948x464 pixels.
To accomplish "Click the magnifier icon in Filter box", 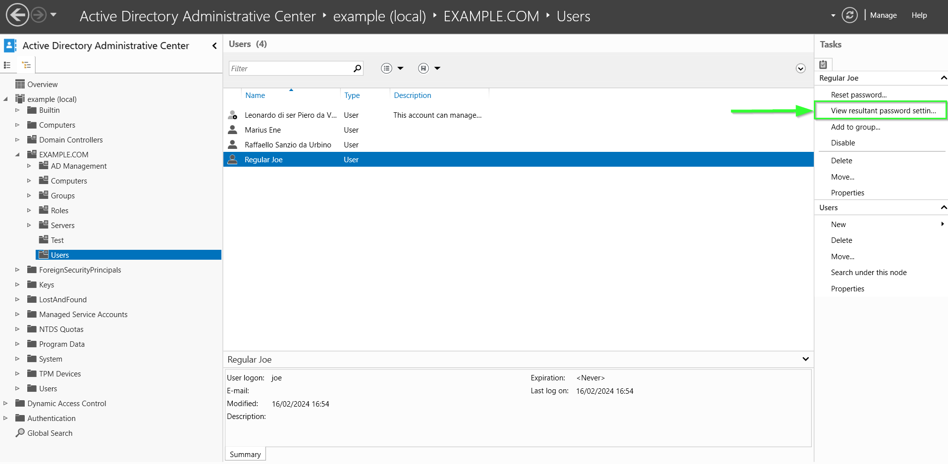I will click(x=357, y=68).
